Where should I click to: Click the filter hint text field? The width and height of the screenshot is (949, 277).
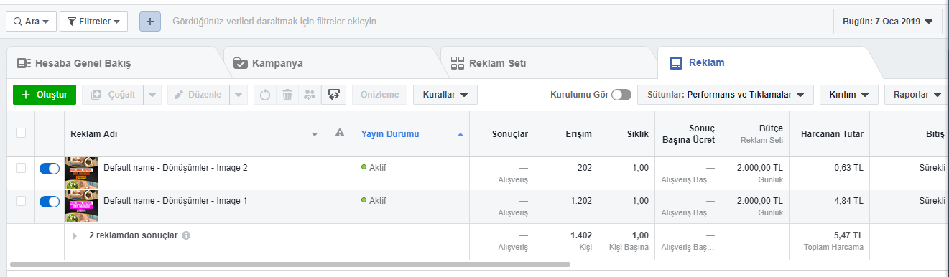[x=276, y=22]
